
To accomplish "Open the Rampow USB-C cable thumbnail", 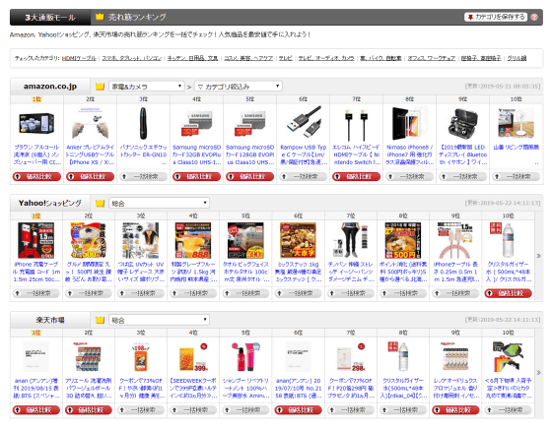I will tap(304, 123).
